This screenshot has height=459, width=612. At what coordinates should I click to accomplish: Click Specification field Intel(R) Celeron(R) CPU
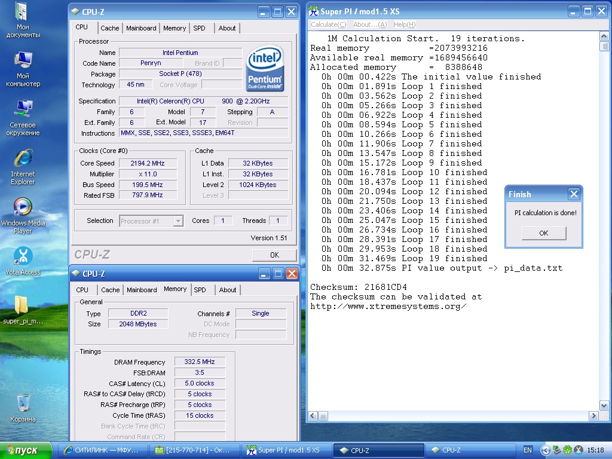click(x=203, y=101)
